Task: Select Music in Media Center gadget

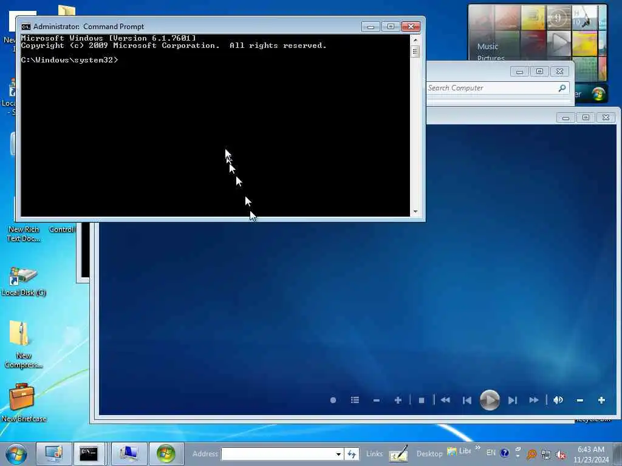Action: [488, 46]
